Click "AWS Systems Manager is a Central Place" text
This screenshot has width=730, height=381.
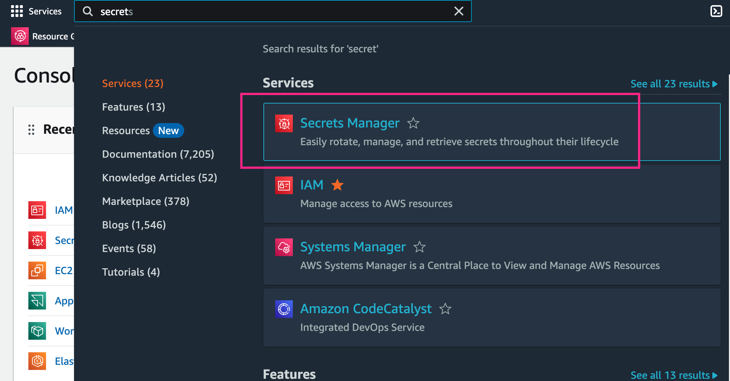click(x=480, y=266)
